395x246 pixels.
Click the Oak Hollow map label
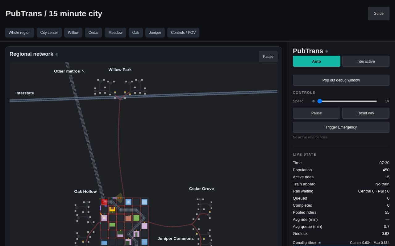[85, 192]
